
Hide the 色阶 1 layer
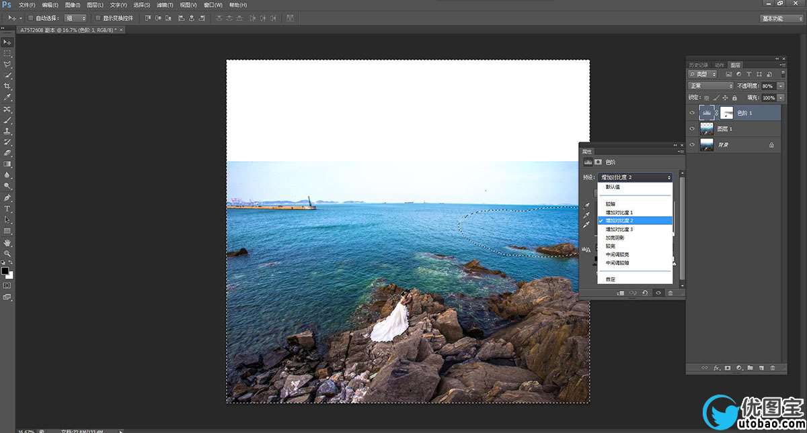pos(692,113)
